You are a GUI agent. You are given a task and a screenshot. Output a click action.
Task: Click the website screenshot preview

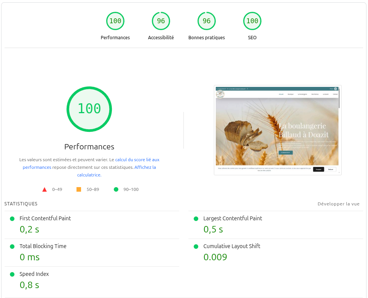click(277, 130)
